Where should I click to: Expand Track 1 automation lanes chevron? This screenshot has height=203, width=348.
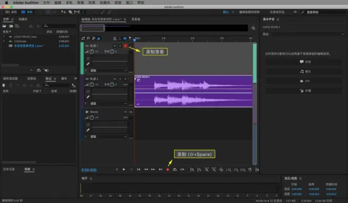85,70
